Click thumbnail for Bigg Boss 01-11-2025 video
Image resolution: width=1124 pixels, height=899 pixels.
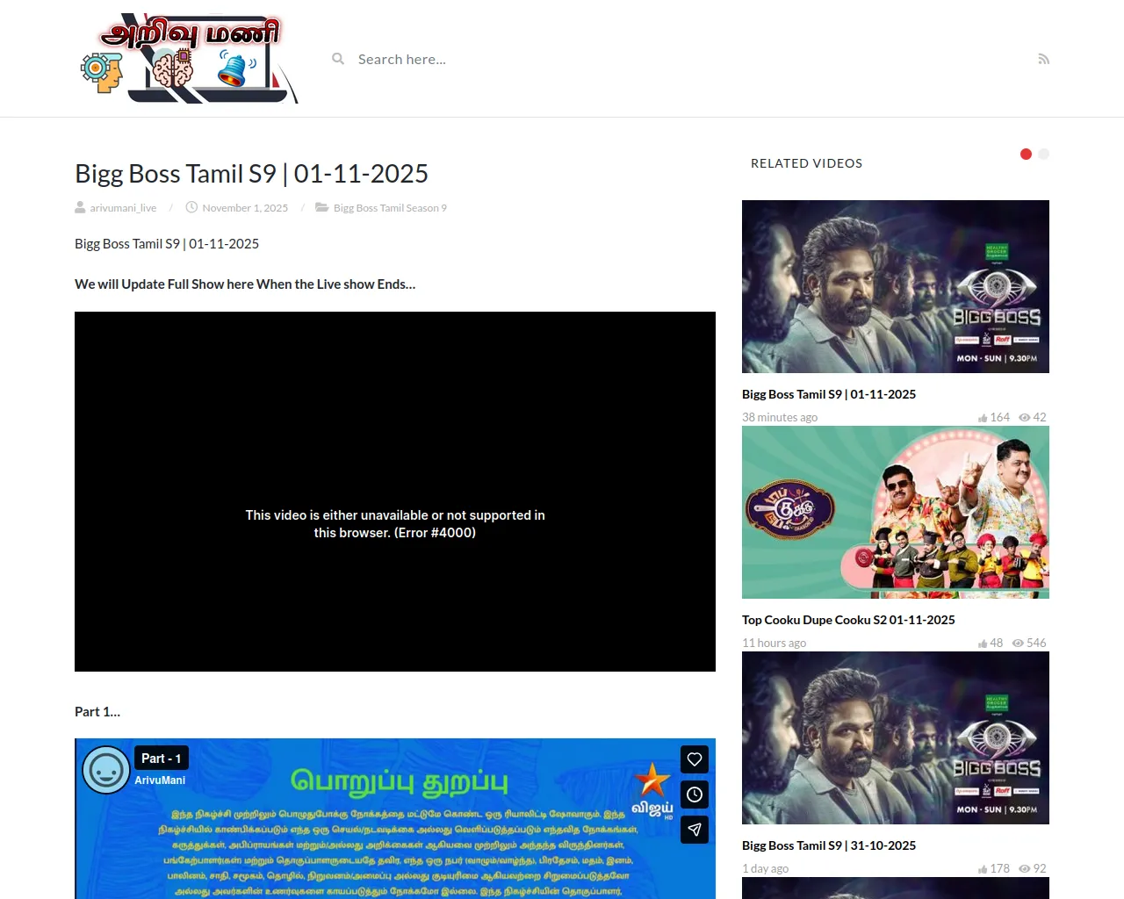896,287
